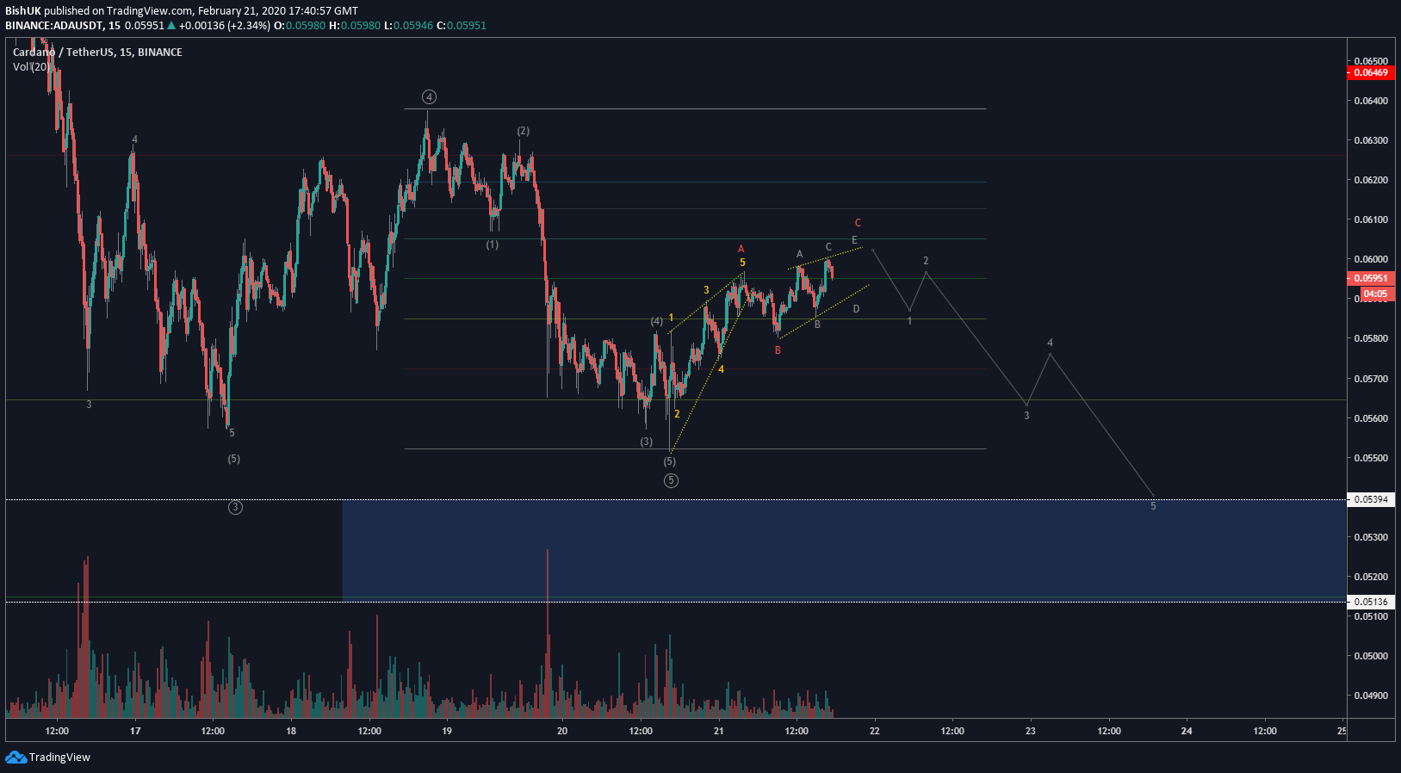Click the (3) wave label

[x=647, y=442]
